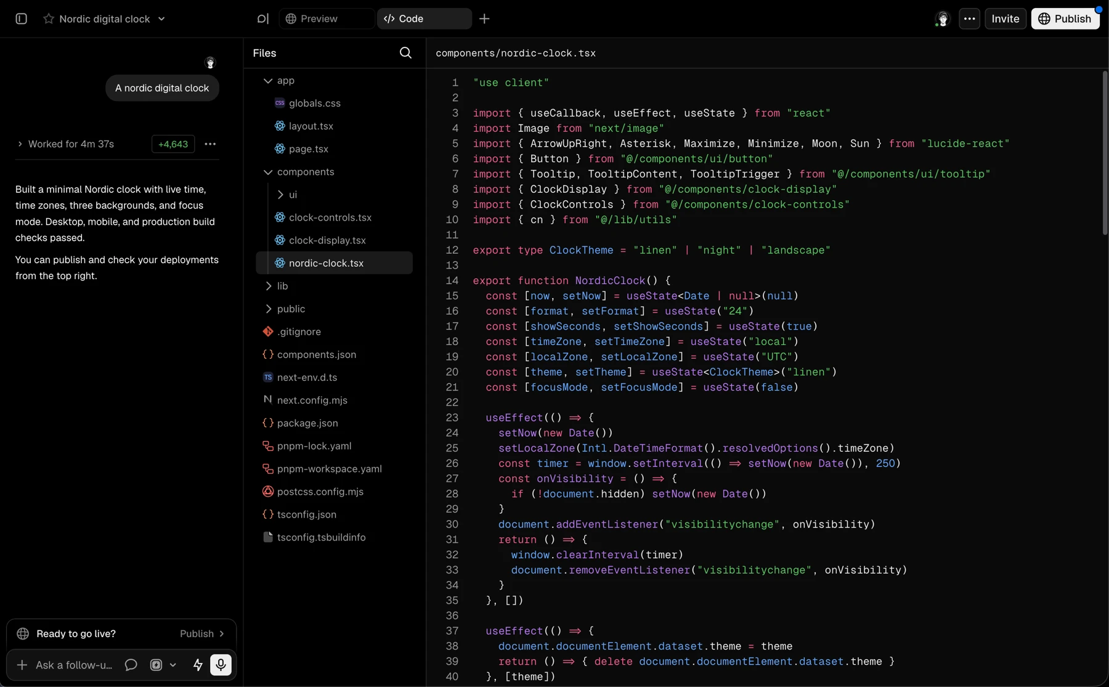Open the top-right more options menu
The height and width of the screenshot is (687, 1109).
tap(969, 18)
